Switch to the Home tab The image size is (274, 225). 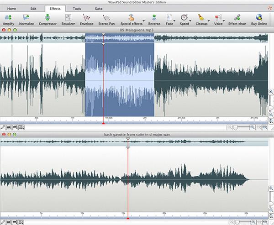click(x=11, y=9)
